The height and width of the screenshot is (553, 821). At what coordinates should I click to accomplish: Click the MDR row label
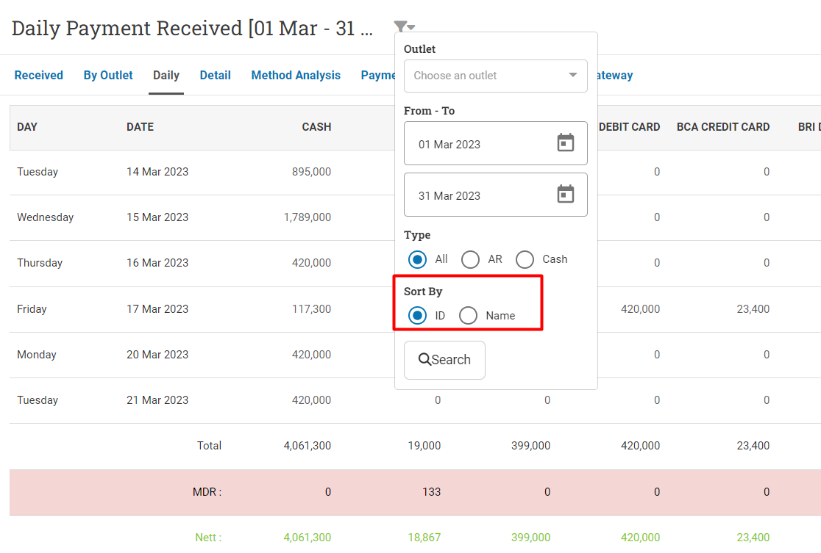click(207, 492)
